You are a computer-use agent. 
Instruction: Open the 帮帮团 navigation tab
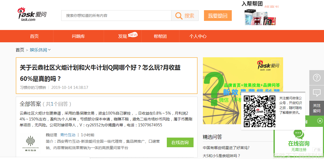[160, 36]
